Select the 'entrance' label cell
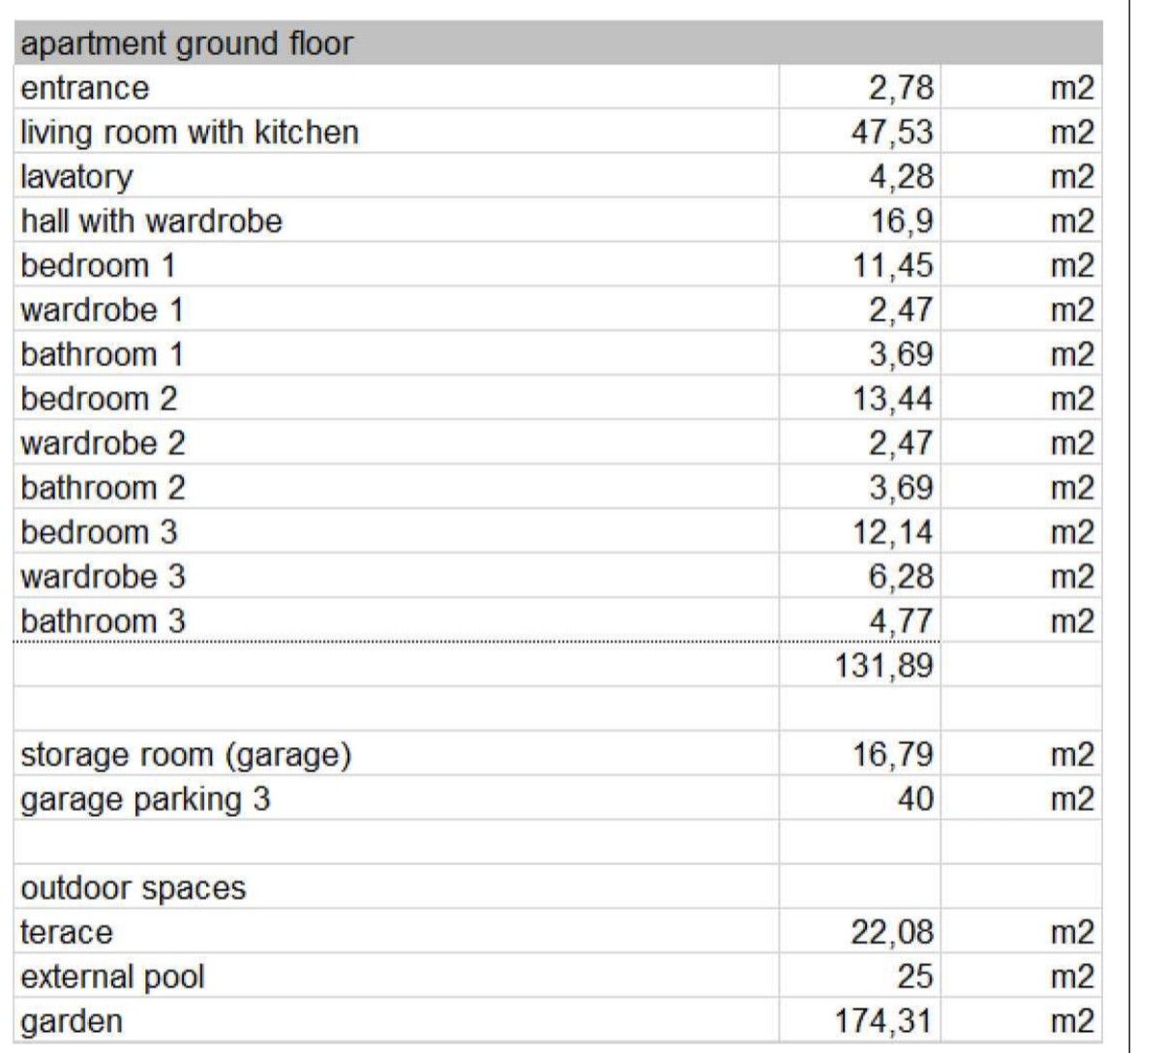 (x=85, y=88)
